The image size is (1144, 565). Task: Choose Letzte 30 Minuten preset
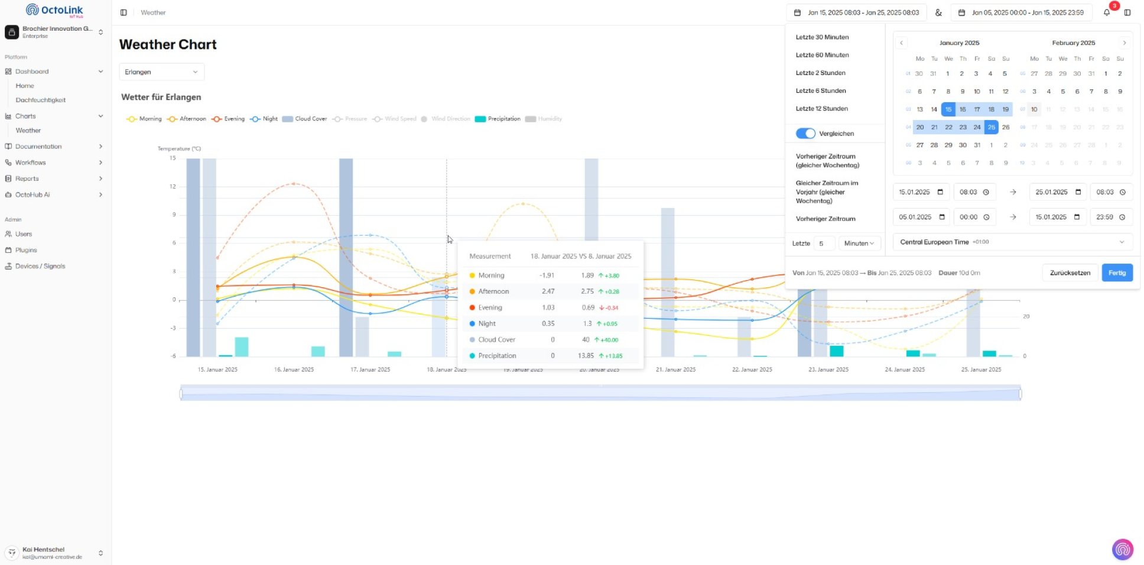click(x=822, y=37)
